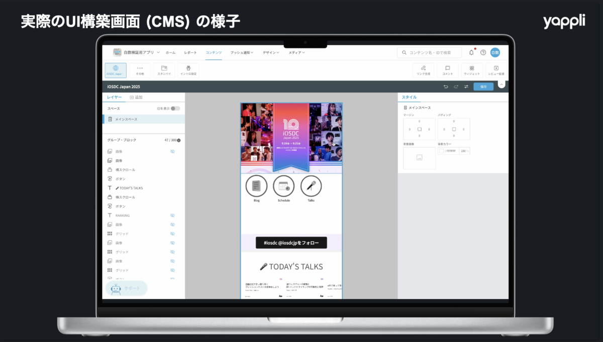The width and height of the screenshot is (603, 342).
Task: Click the マージン top value field
Action: (420, 122)
